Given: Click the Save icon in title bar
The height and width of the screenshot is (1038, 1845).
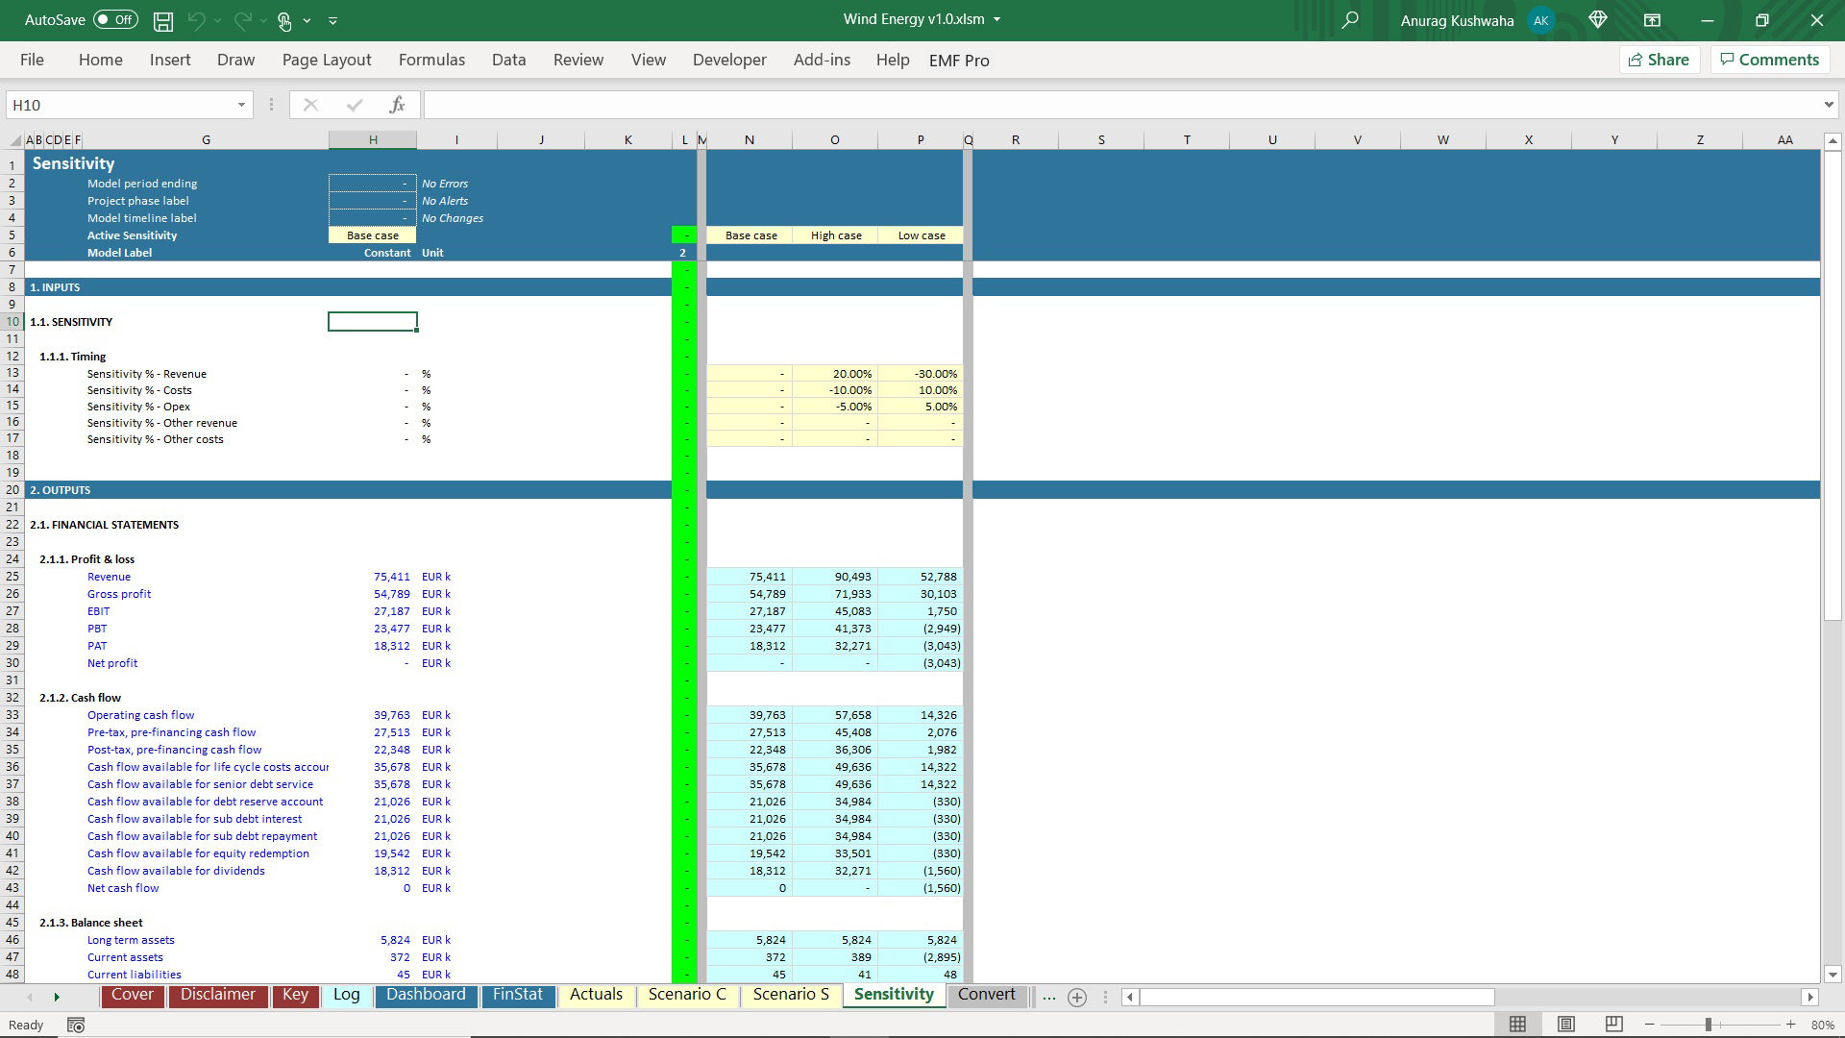Looking at the screenshot, I should 163,20.
